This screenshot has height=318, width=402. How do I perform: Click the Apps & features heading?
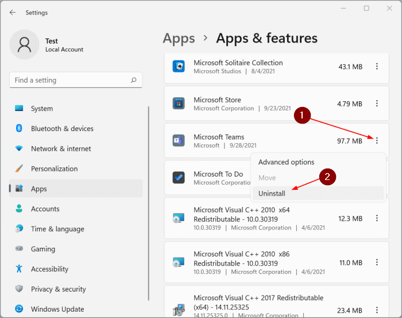(x=266, y=39)
